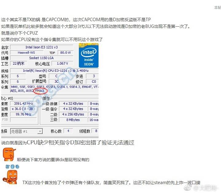Click the core speed value '3591.43 MHz'
The image size is (221, 193).
click(x=23, y=104)
